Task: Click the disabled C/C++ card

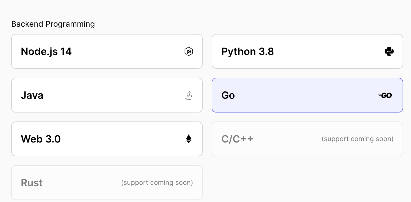Action: coord(307,139)
